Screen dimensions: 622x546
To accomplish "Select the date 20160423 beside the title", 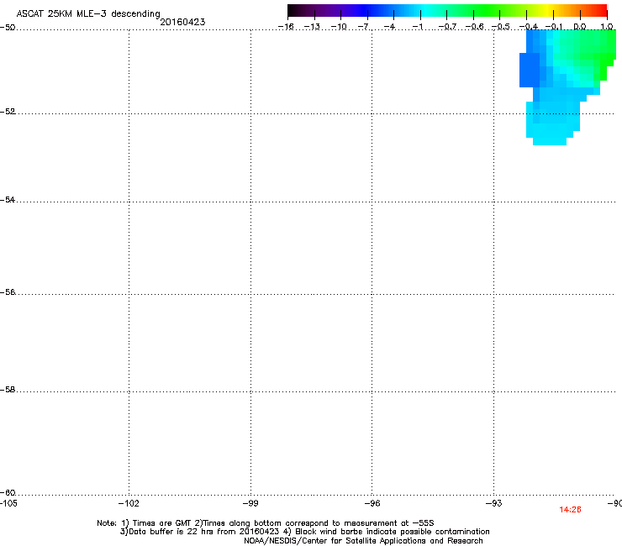I will click(x=182, y=22).
